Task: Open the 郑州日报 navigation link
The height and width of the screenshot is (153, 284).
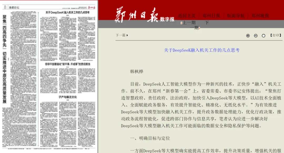Action: point(211,16)
